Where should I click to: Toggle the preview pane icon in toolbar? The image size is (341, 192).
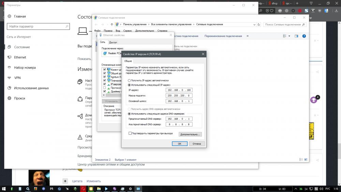pyautogui.click(x=296, y=36)
